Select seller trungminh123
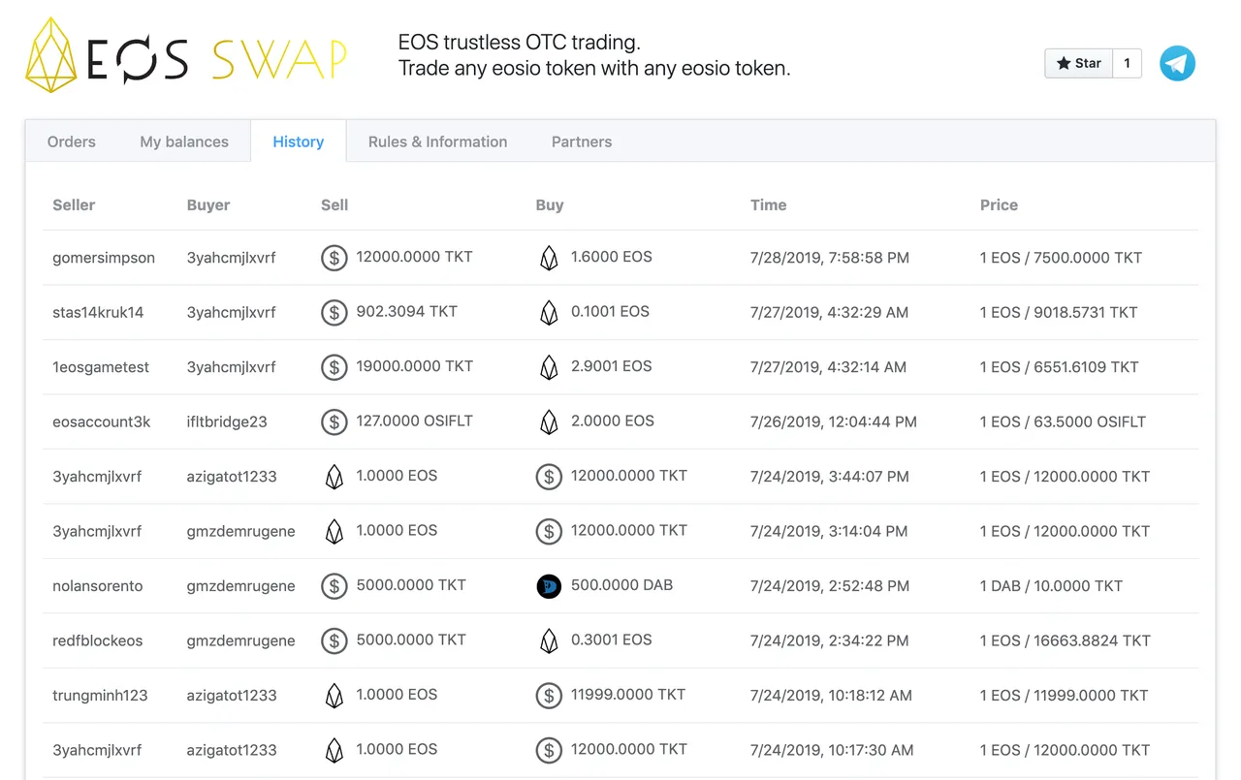The width and height of the screenshot is (1241, 780). 100,696
